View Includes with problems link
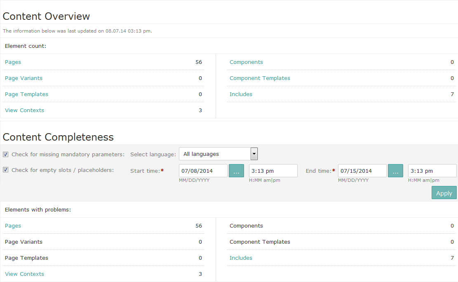The width and height of the screenshot is (458, 282). click(241, 258)
